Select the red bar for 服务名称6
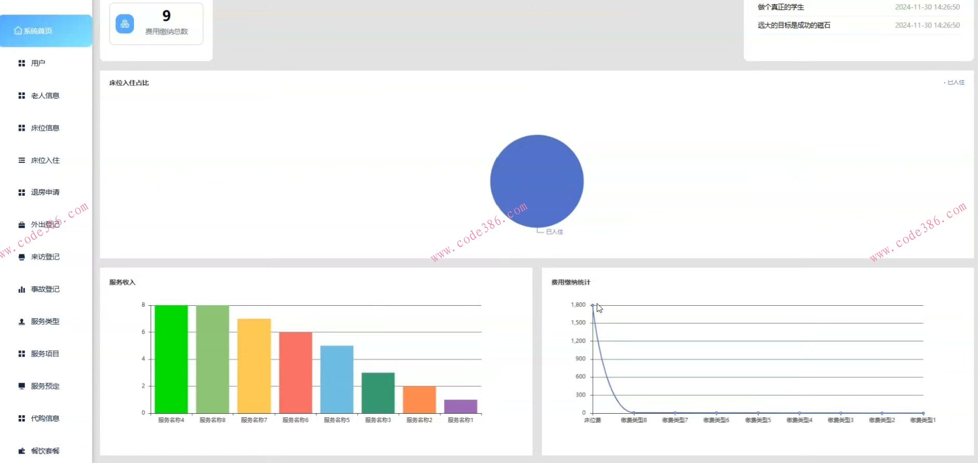The image size is (978, 463). [x=295, y=373]
